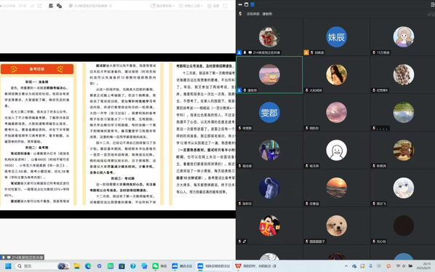Viewport: 435px width, 272px height.
Task: Toggle mic icon on the 214 sharing participant tile
Action: pyautogui.click(x=244, y=52)
